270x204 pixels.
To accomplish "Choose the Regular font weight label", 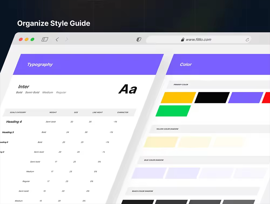I will click(61, 92).
